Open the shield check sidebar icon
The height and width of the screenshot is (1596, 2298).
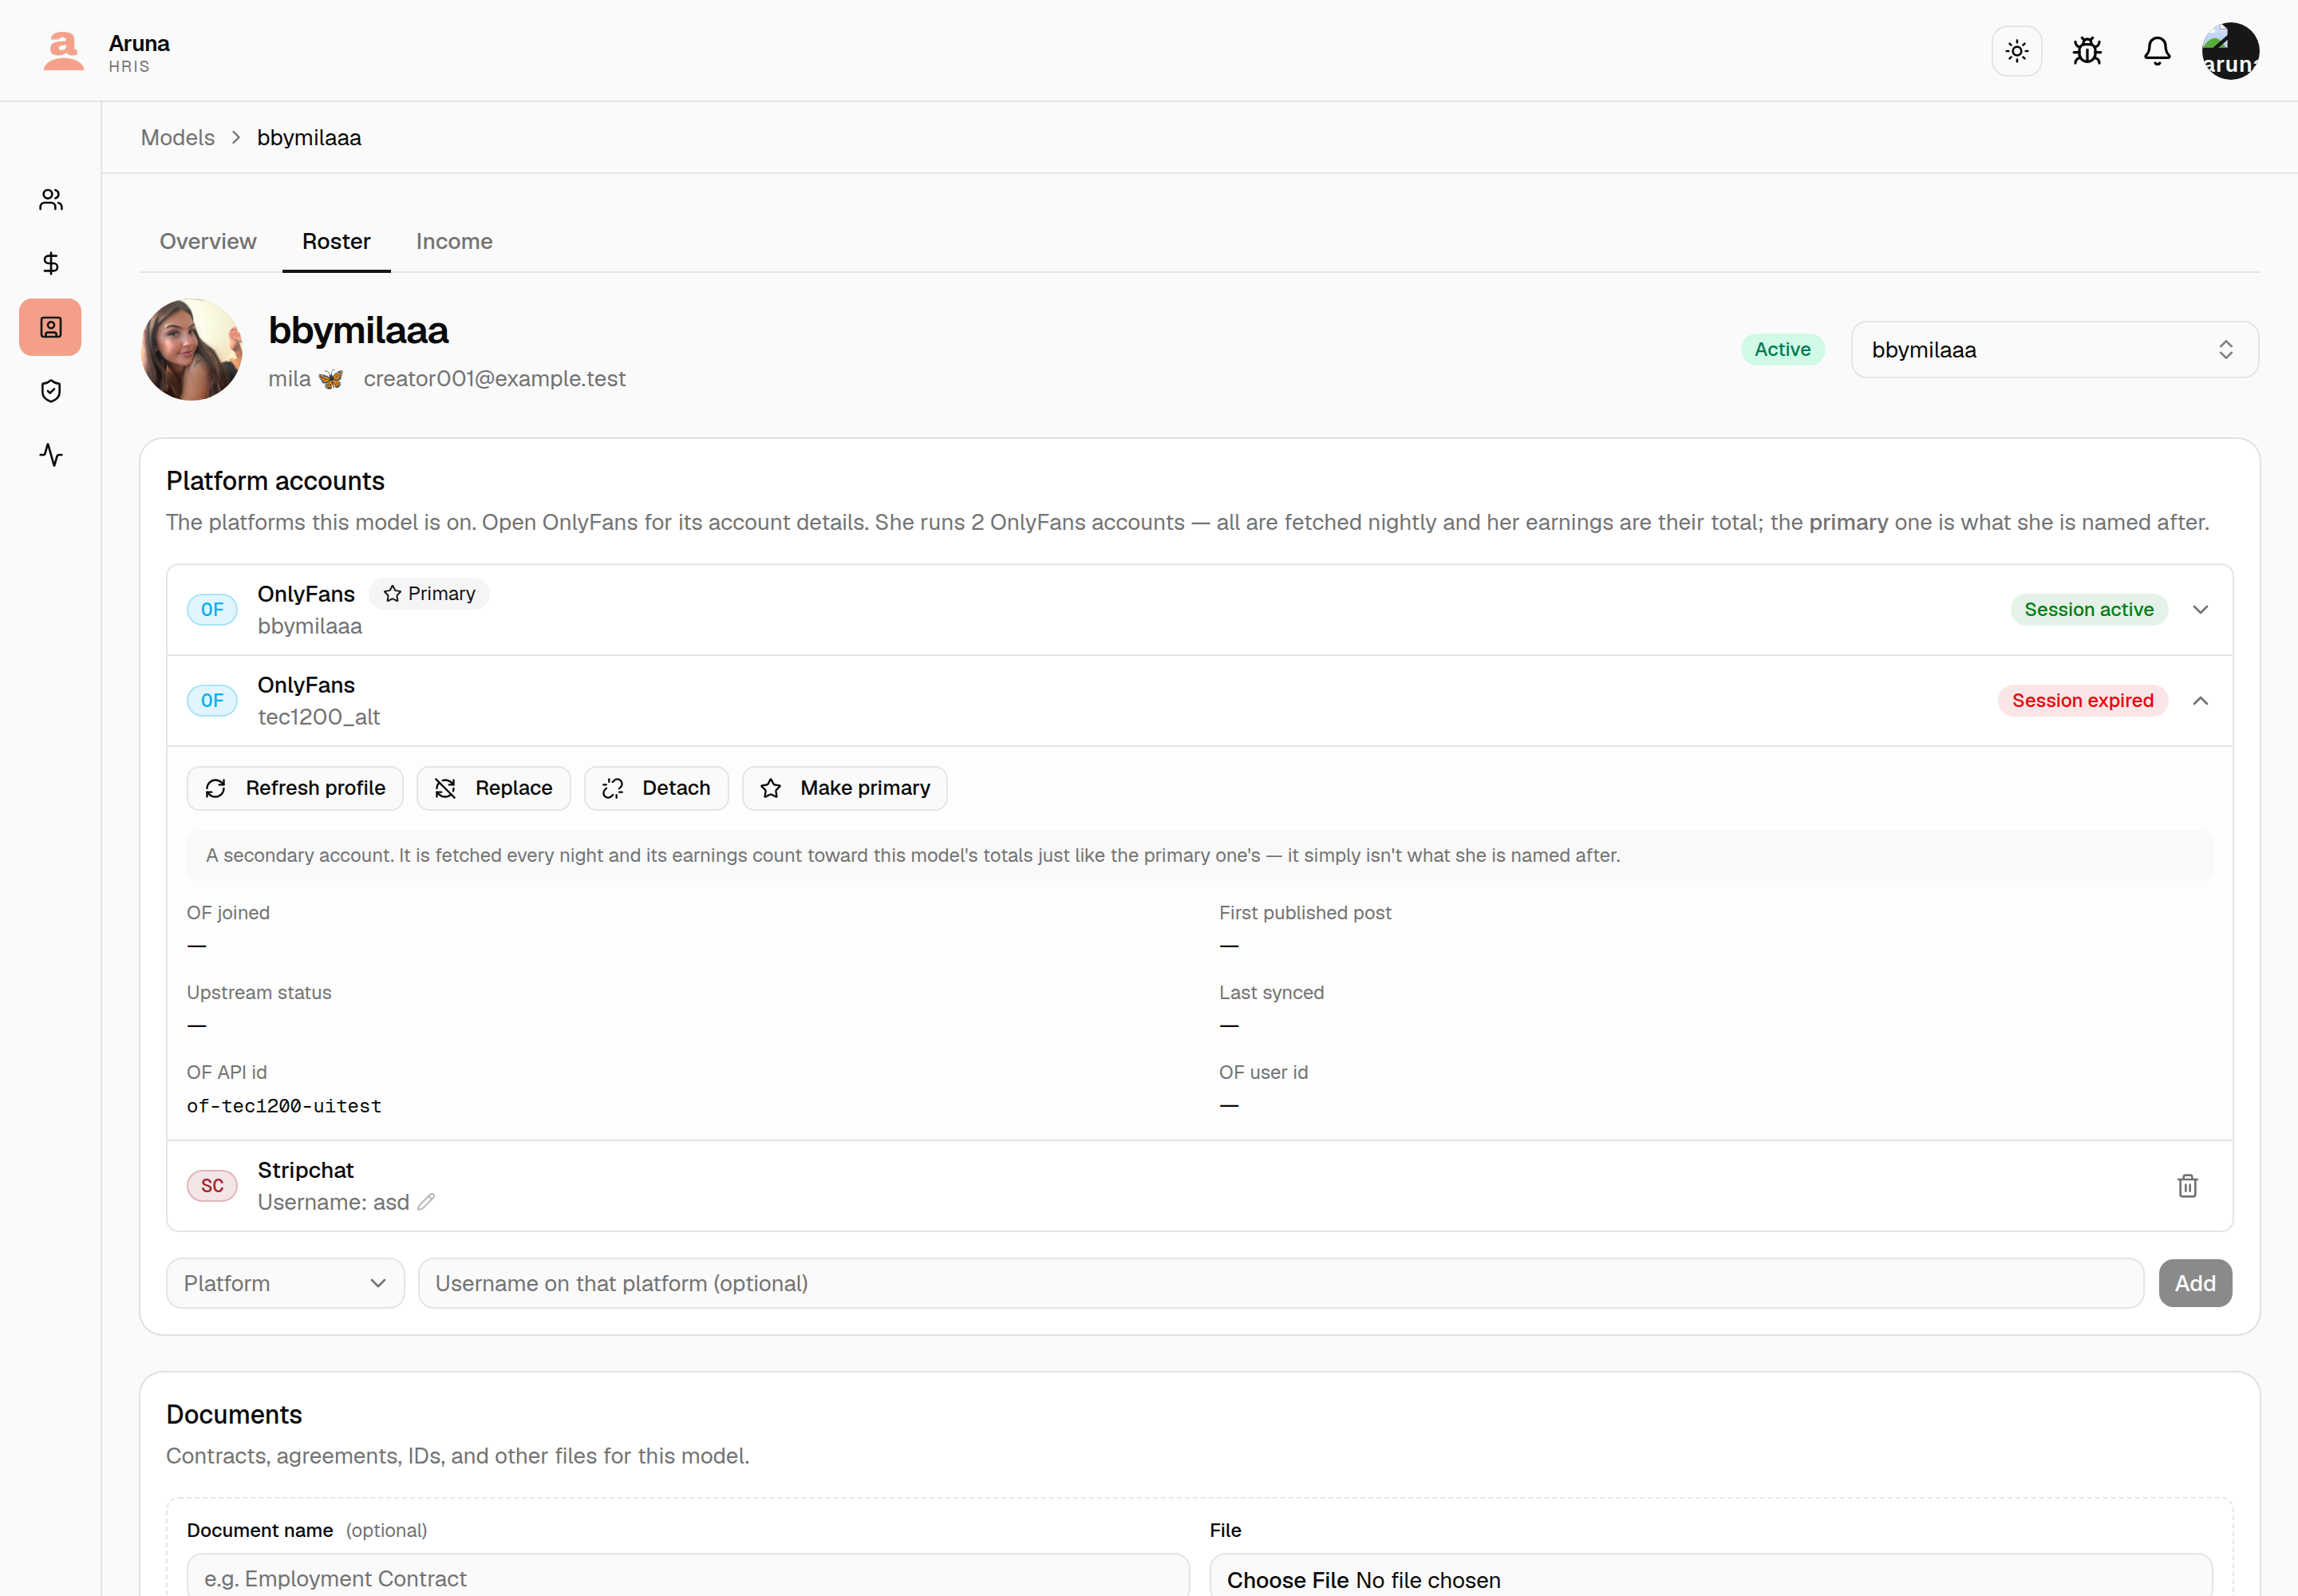click(x=51, y=391)
